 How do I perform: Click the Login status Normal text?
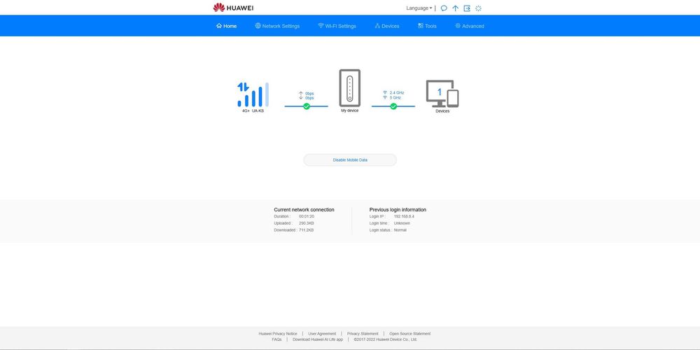click(400, 230)
